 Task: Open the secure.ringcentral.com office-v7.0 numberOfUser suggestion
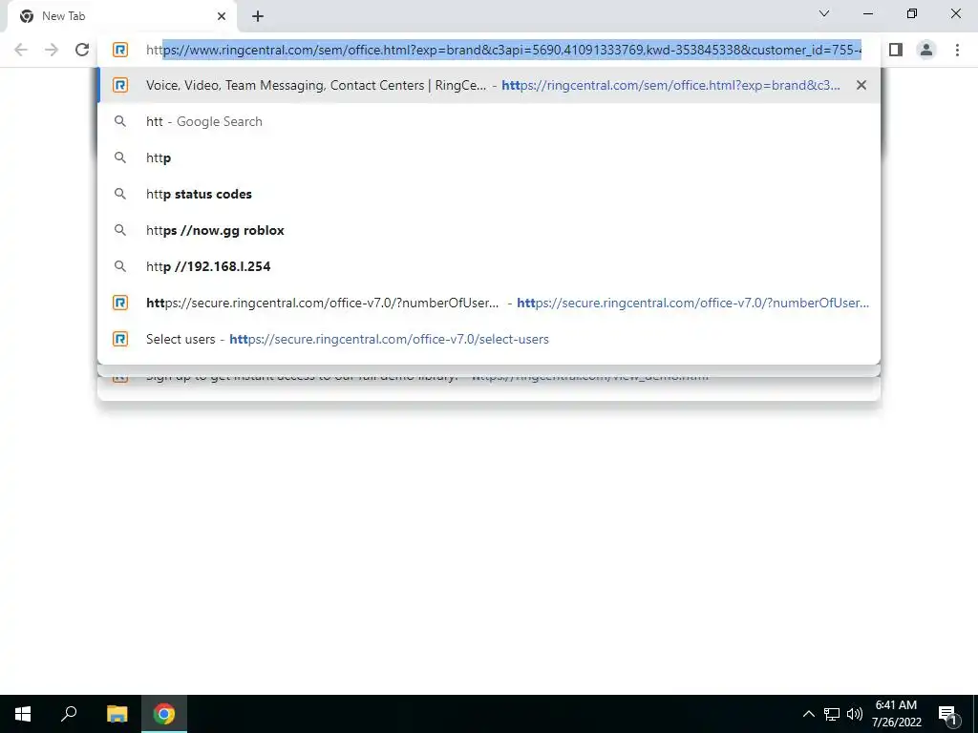(489, 303)
